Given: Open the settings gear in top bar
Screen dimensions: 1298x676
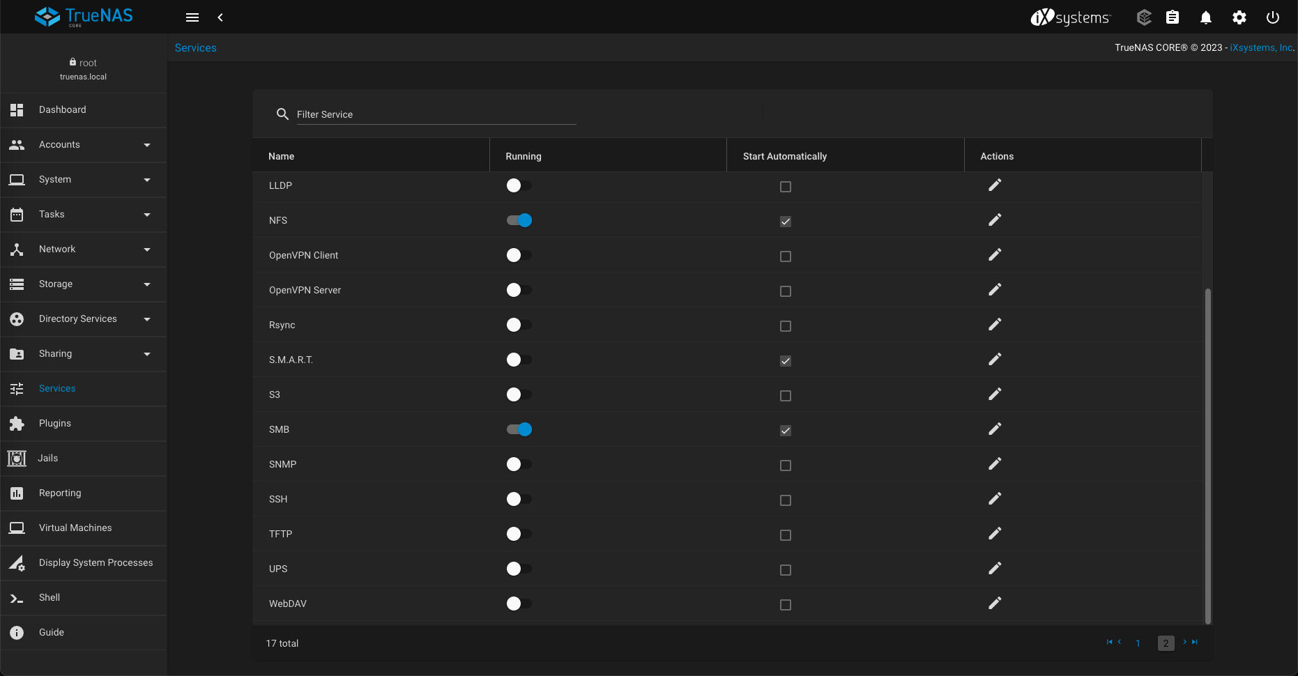Looking at the screenshot, I should (1239, 17).
